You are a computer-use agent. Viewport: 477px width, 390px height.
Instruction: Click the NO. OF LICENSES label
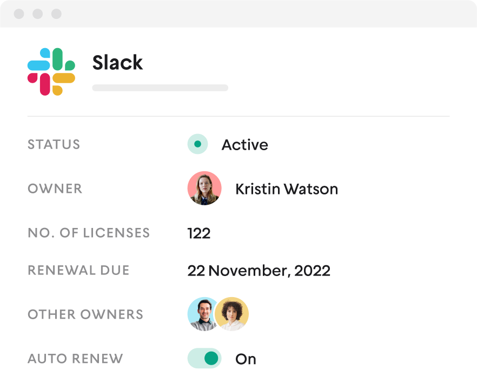(x=89, y=233)
